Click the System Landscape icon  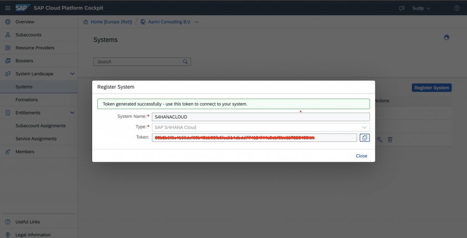8,73
